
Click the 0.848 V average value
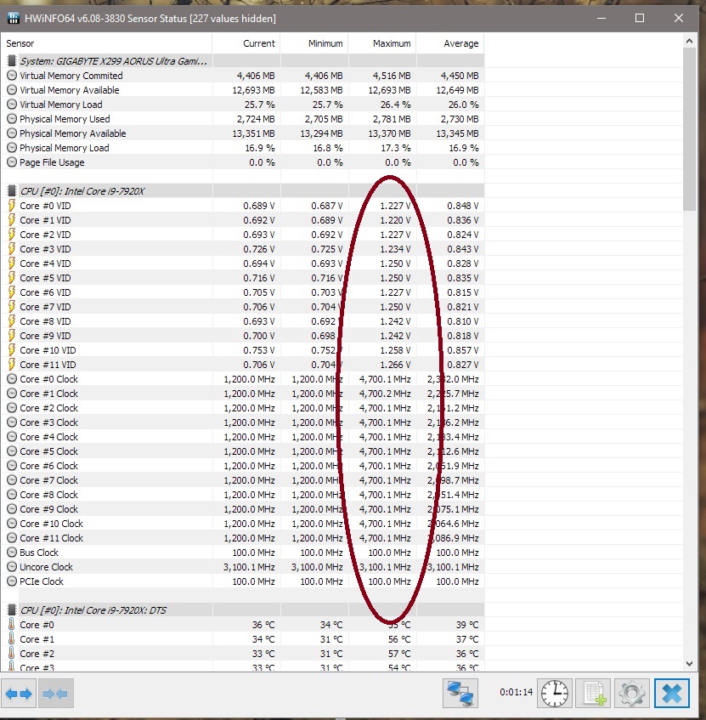[x=463, y=205]
